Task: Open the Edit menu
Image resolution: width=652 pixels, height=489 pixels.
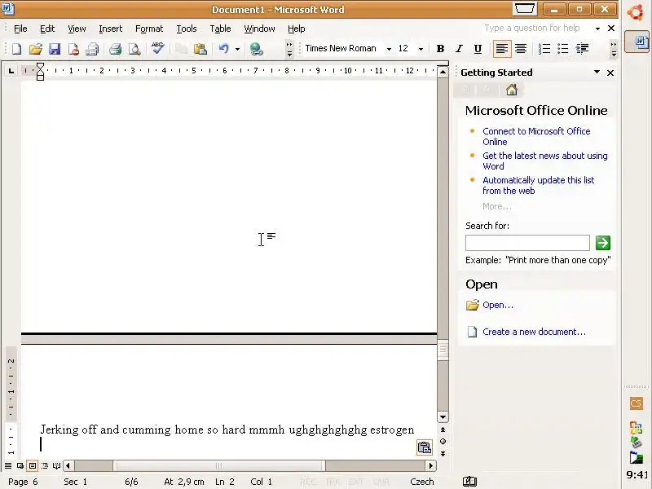Action: coord(47,29)
